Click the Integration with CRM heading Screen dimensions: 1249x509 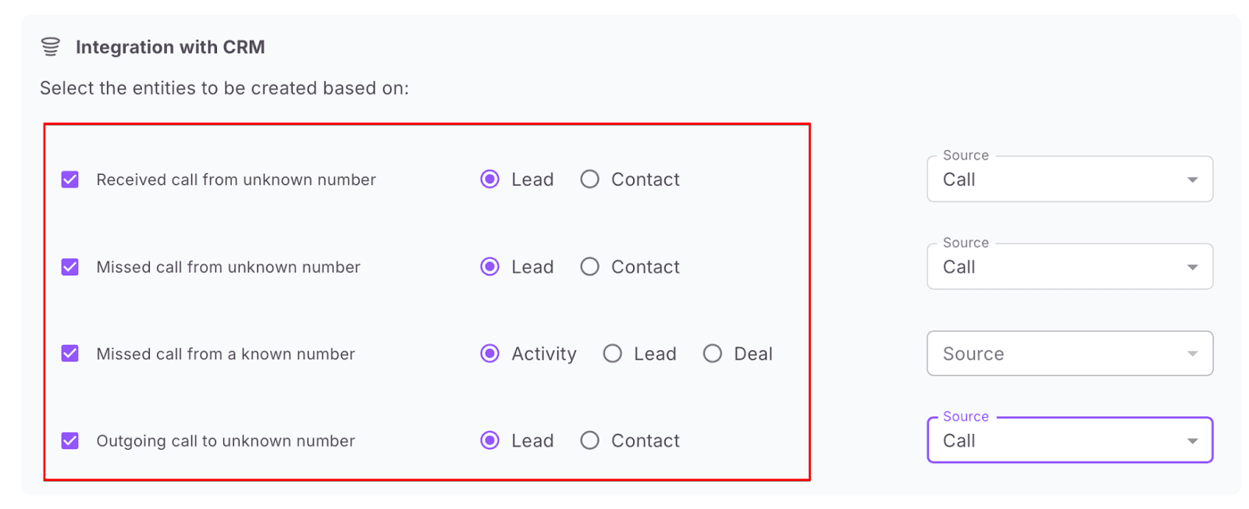(170, 47)
